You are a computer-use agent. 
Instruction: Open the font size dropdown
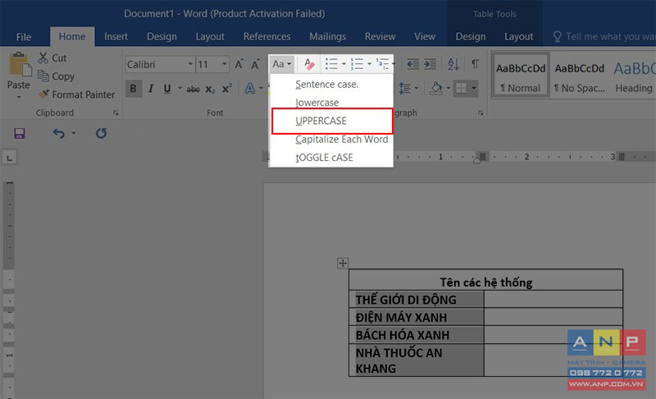[x=224, y=64]
